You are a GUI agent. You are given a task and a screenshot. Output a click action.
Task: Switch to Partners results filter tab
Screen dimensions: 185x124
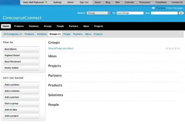tap(78, 34)
